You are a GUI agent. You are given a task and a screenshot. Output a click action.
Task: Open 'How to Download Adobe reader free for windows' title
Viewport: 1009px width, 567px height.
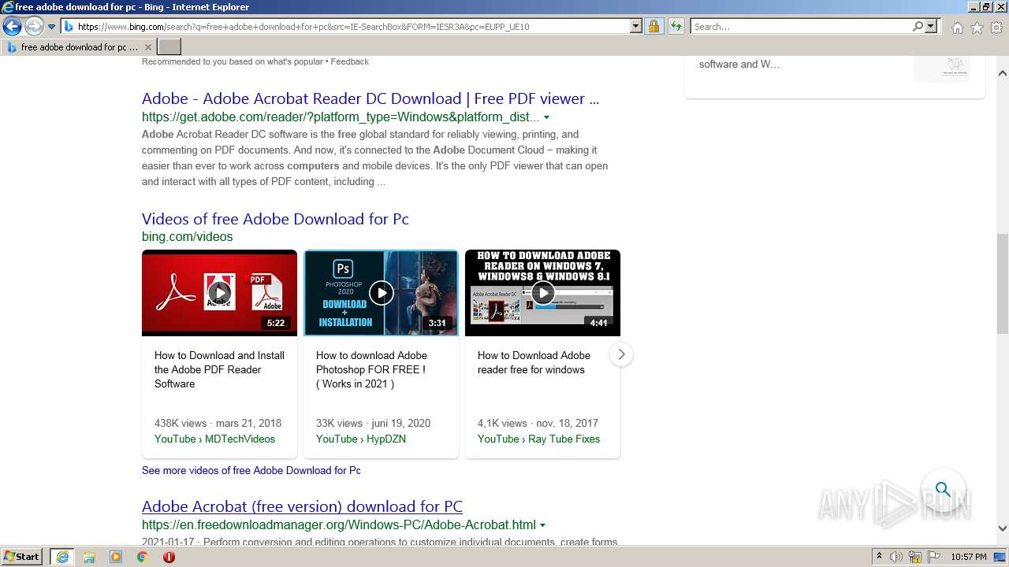pyautogui.click(x=534, y=362)
